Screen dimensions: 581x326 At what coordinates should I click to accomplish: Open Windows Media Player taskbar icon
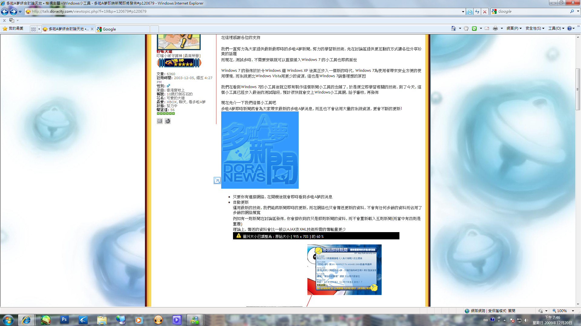[x=139, y=320]
